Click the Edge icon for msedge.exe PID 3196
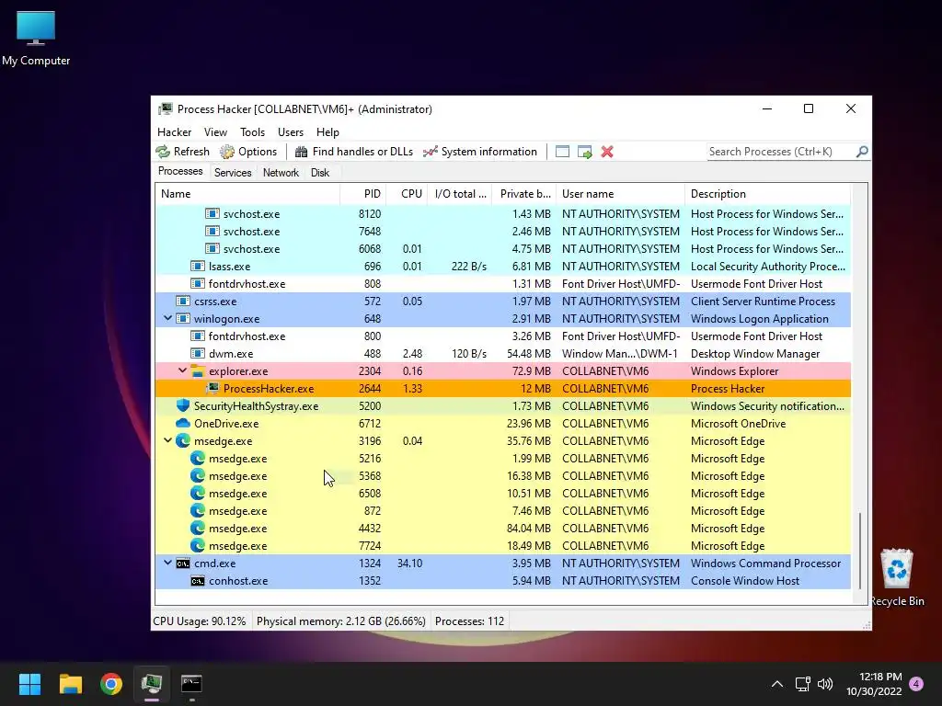Image resolution: width=942 pixels, height=706 pixels. pyautogui.click(x=183, y=440)
